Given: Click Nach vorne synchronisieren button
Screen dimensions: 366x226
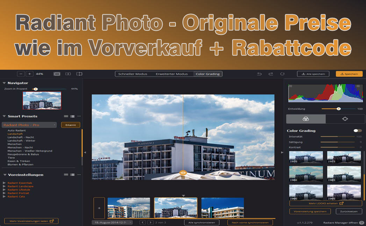Looking at the screenshot, I should click(250, 223).
